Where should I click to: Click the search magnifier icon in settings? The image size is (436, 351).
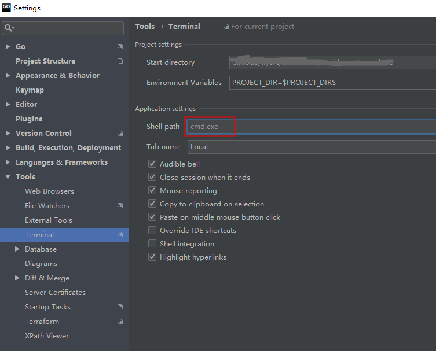pos(8,28)
